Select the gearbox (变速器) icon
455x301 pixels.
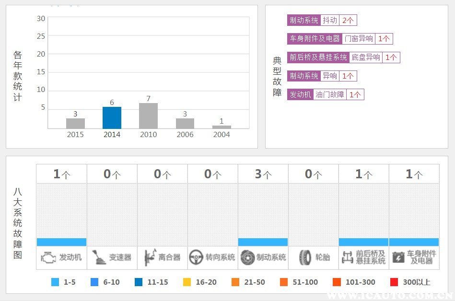98,257
